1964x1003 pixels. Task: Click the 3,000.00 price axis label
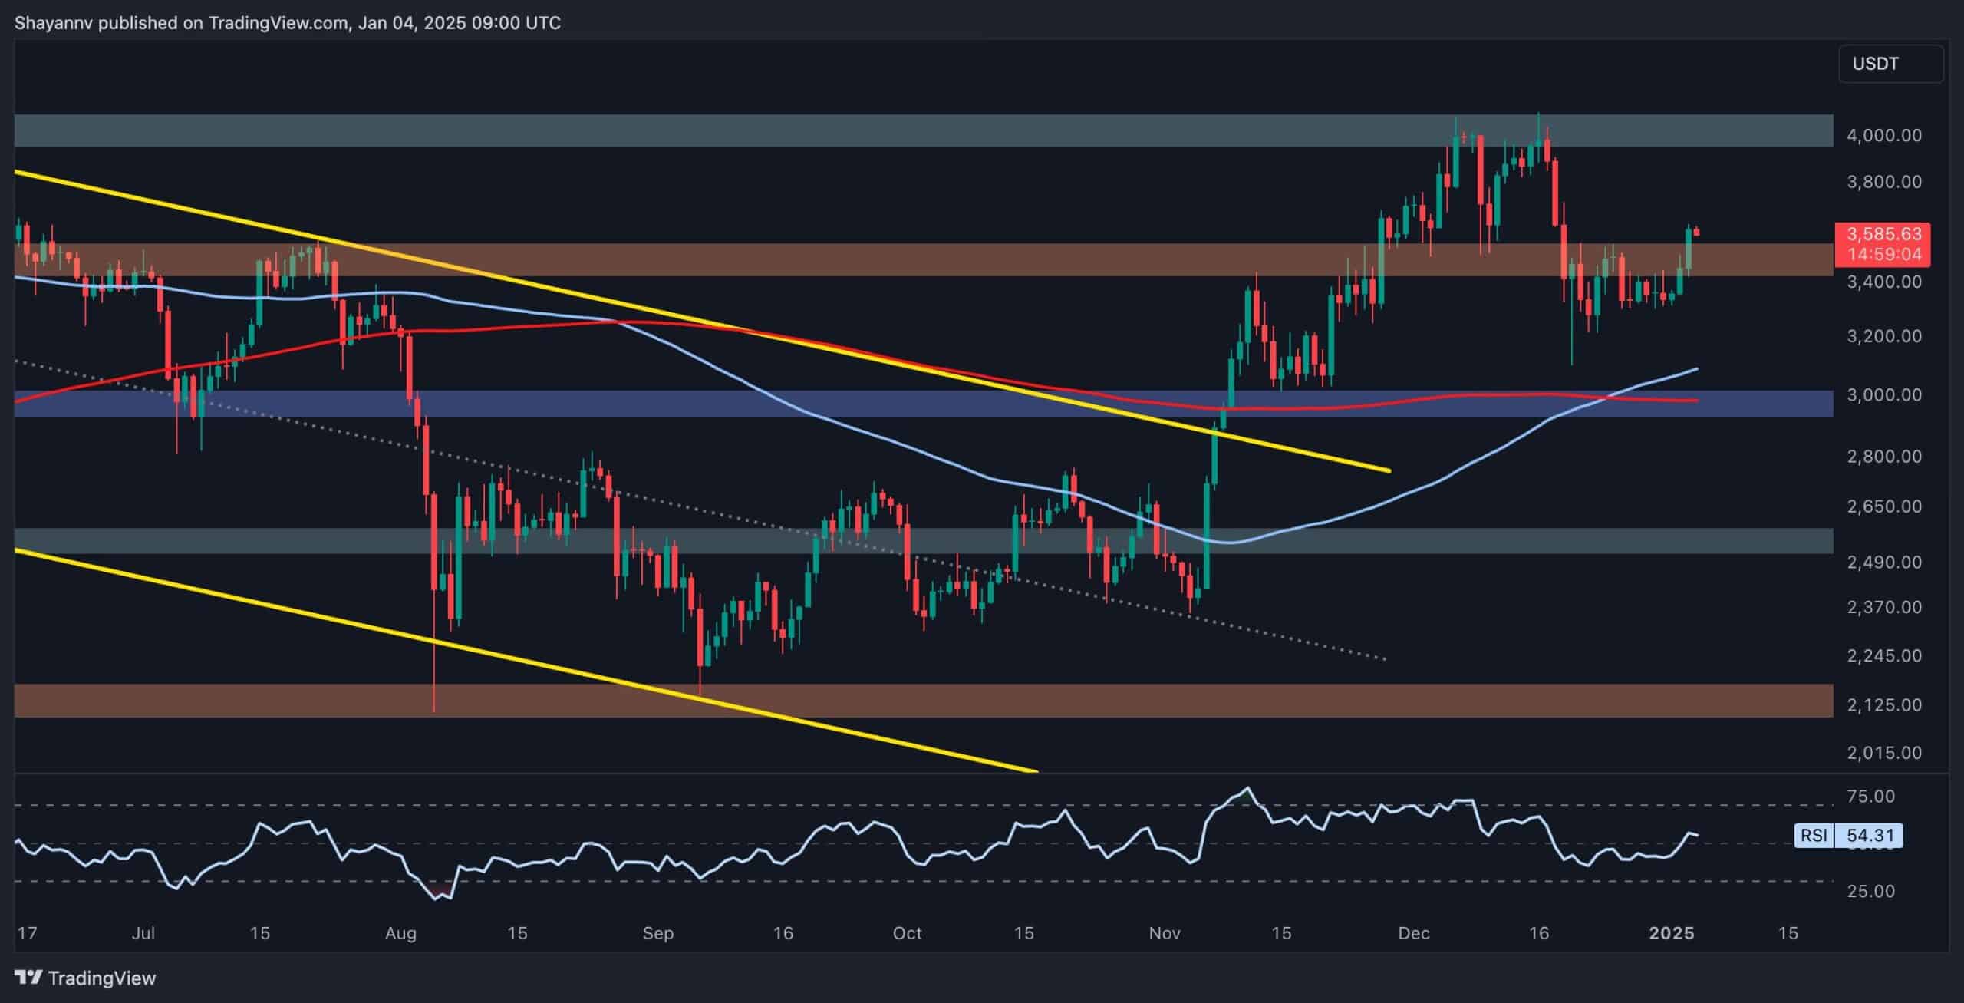(1883, 394)
